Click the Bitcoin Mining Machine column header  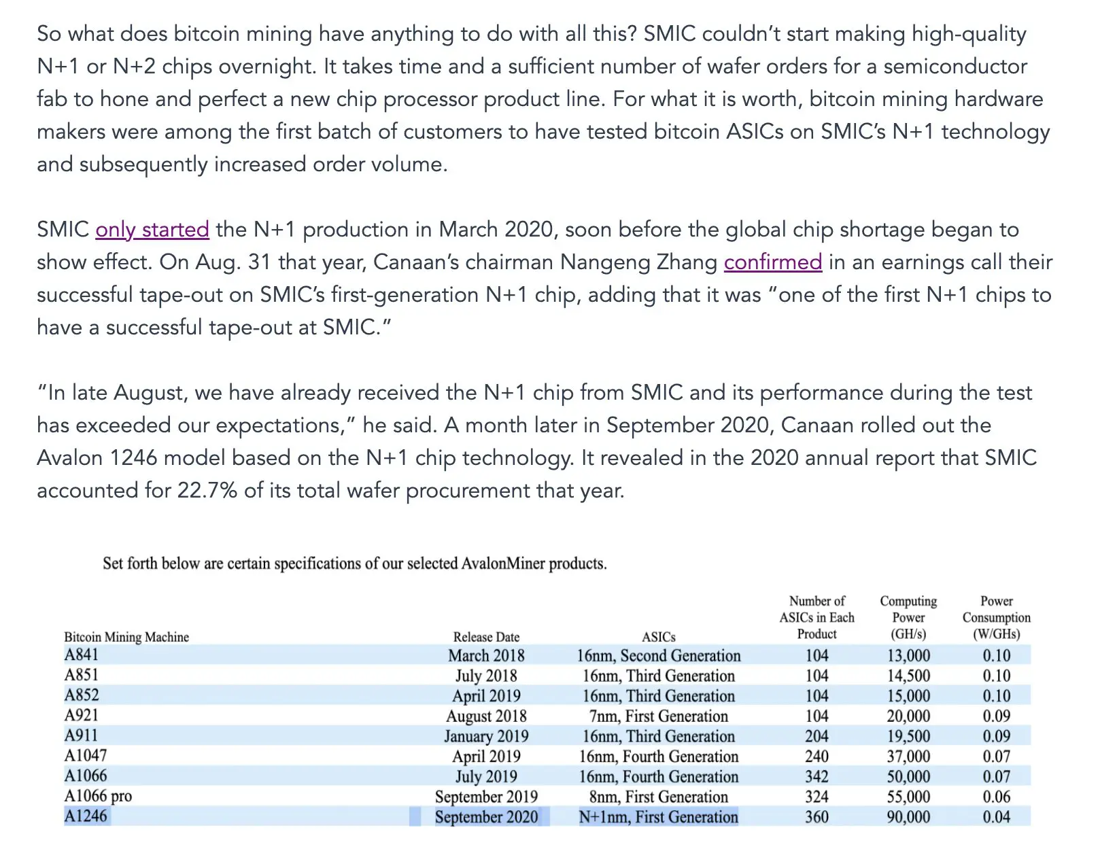coord(126,637)
